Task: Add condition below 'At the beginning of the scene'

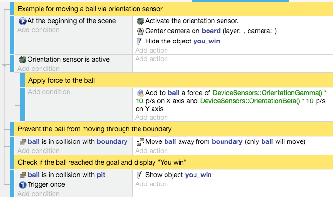Action: [39, 30]
